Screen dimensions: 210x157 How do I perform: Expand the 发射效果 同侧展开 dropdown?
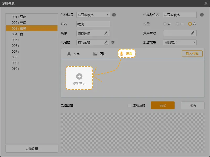click(194, 42)
